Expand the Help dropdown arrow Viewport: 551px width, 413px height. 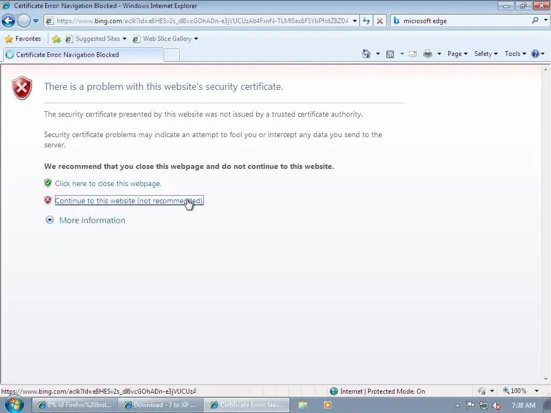(x=543, y=54)
